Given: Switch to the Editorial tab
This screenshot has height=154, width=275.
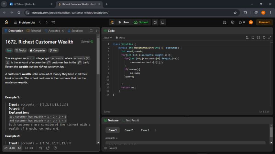Looking at the screenshot, I should pos(34,31).
